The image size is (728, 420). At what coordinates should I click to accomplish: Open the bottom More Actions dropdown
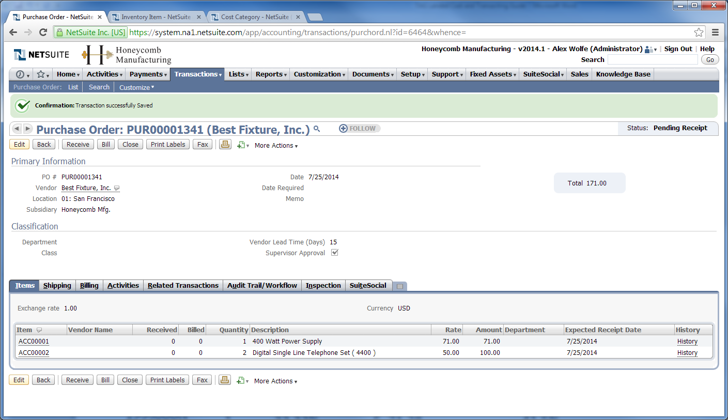point(275,381)
